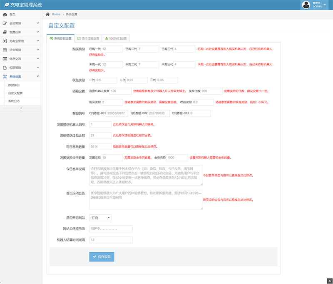
Task: Expand the 会员管理 sidebar chevron
Action: coord(38,23)
